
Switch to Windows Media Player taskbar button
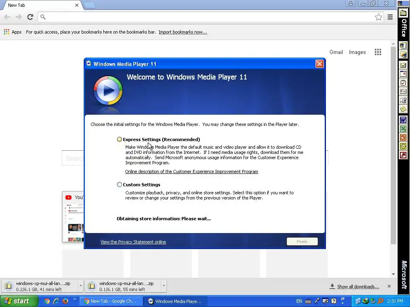point(175,301)
